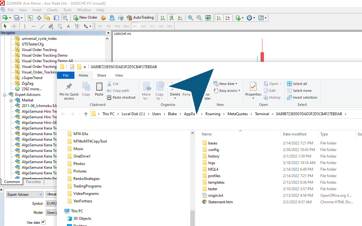Screen dimensions: 362x226
Task: Select the text 'A' drawing tool
Action: 68,26
